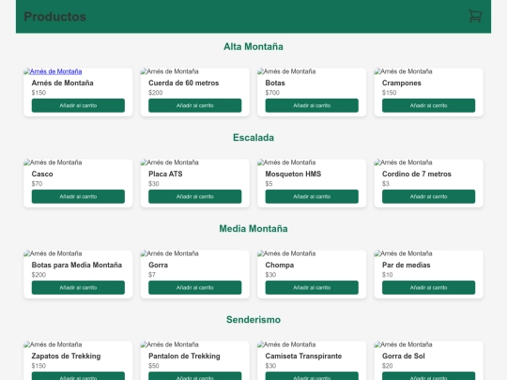
Task: Click the Zapatos de Trekking title
Action: click(x=67, y=357)
